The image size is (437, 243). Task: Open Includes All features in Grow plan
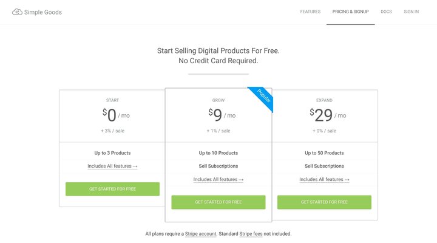218,179
